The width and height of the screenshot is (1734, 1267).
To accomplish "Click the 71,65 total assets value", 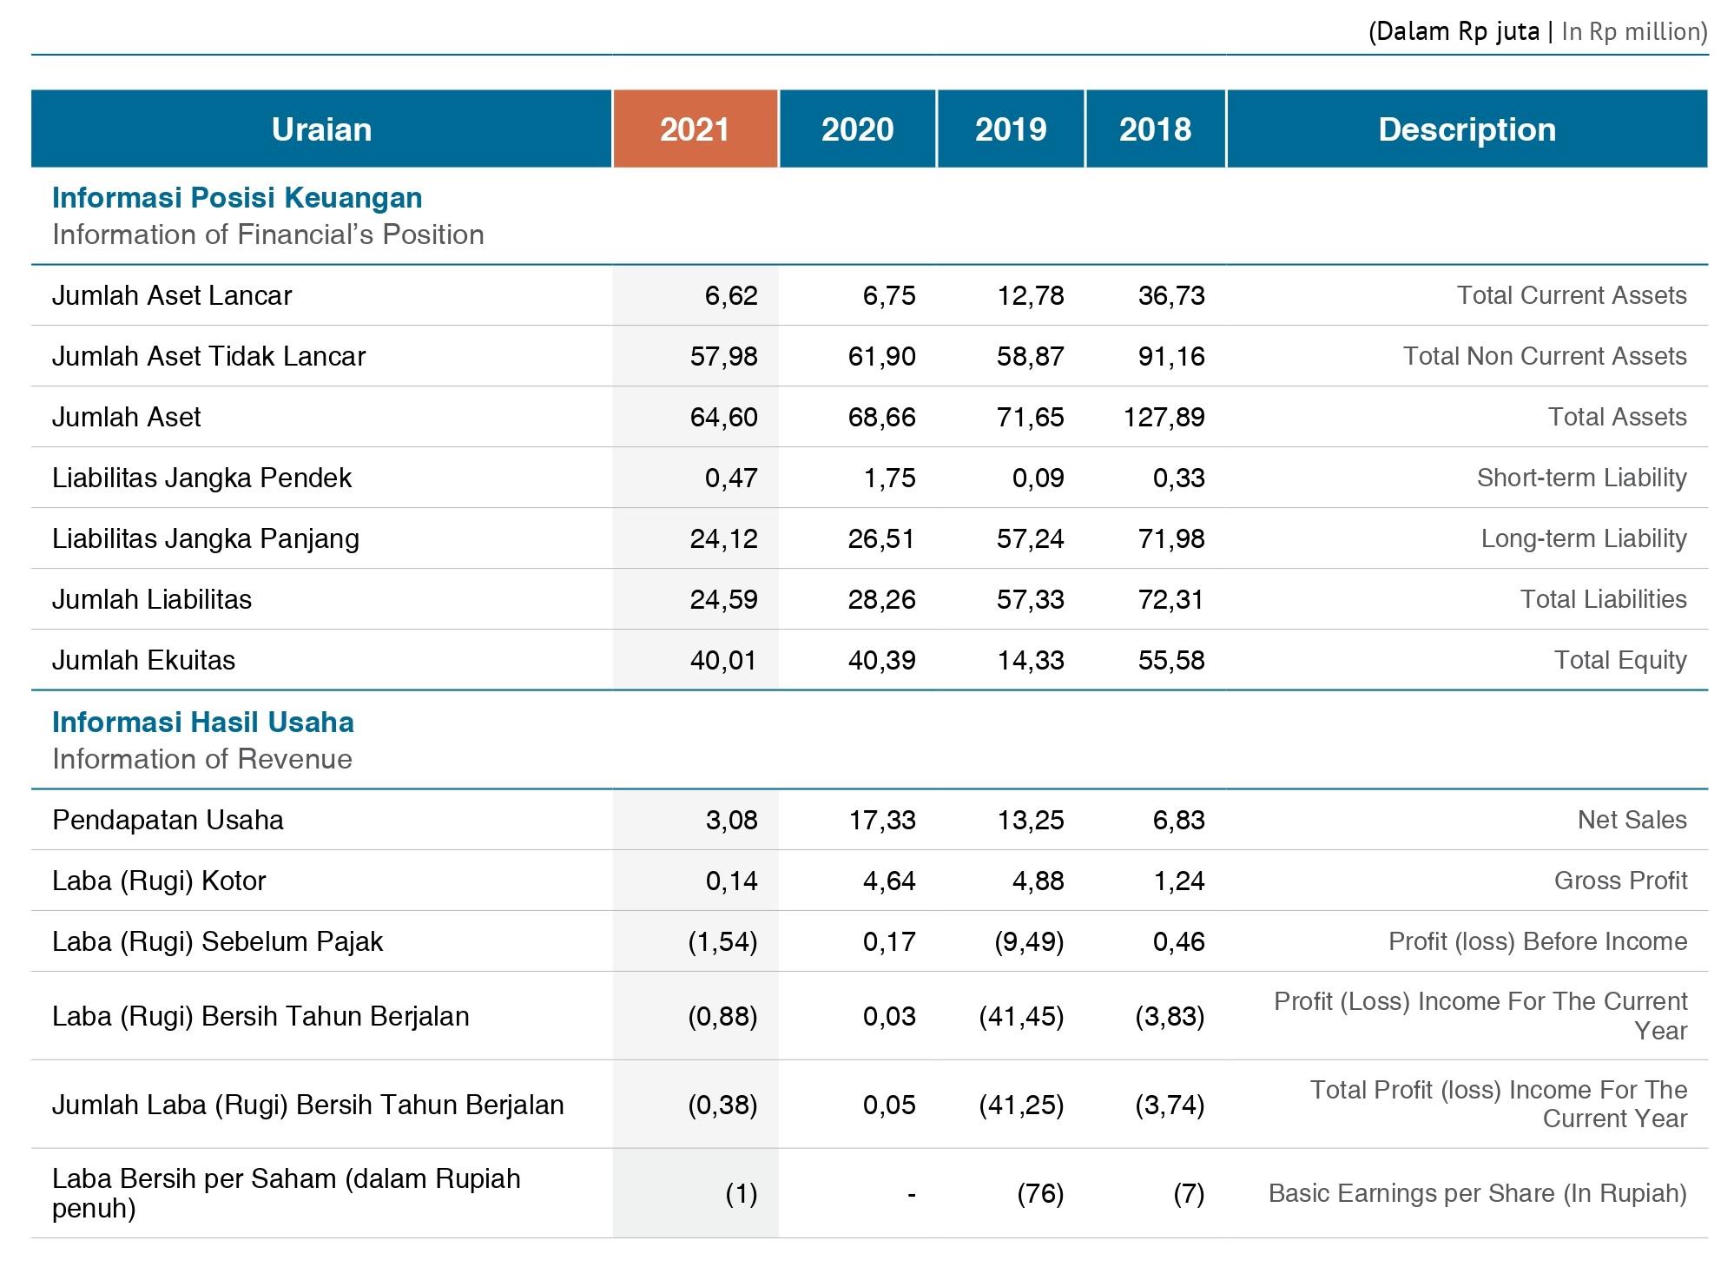I will (1030, 417).
